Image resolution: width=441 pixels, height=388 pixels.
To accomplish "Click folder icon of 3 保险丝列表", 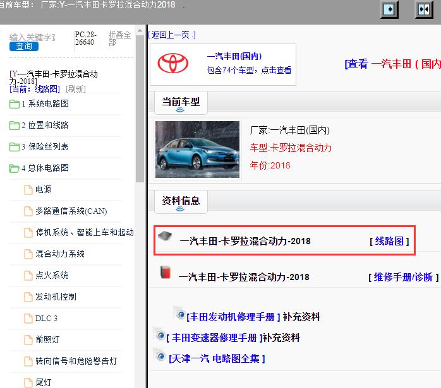I will pos(15,147).
